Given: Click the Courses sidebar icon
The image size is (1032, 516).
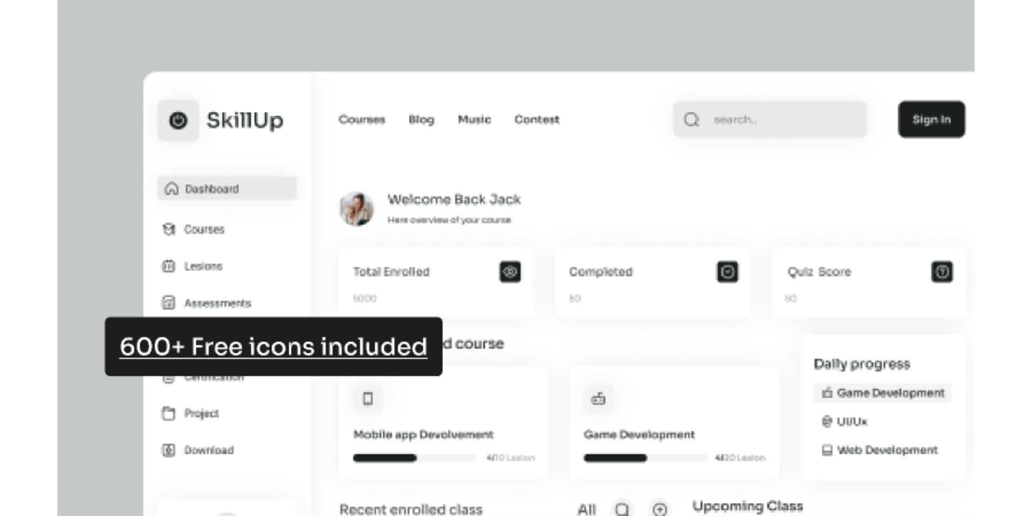Looking at the screenshot, I should tap(169, 230).
